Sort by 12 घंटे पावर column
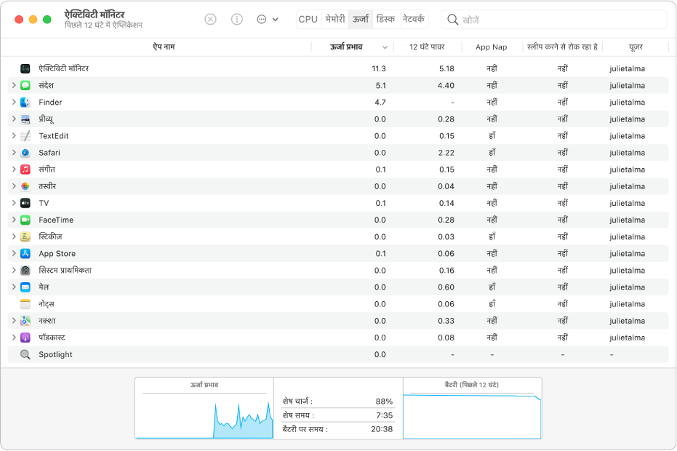 click(428, 47)
